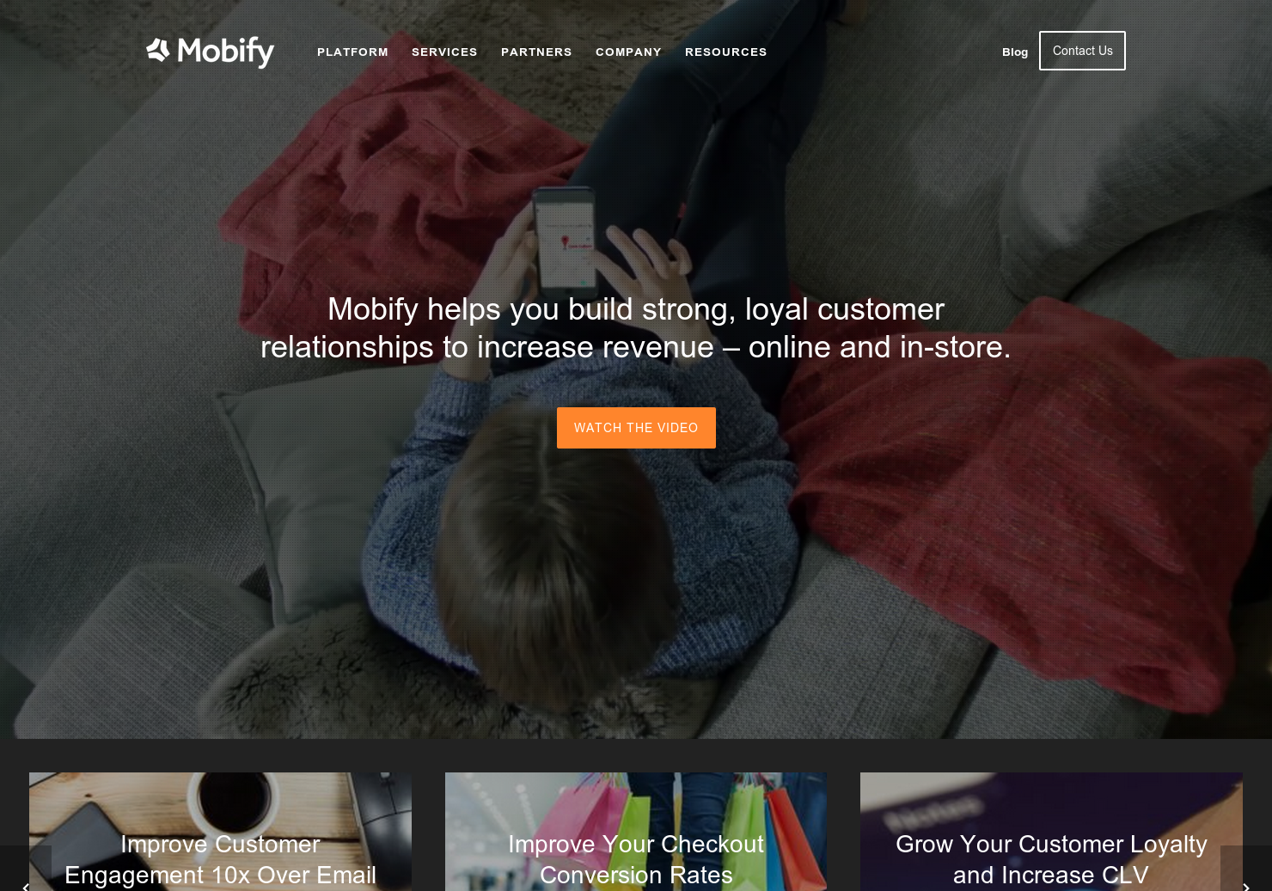Open Improve Your Checkout Conversion Rates card
Image resolution: width=1272 pixels, height=891 pixels.
pyautogui.click(x=636, y=859)
